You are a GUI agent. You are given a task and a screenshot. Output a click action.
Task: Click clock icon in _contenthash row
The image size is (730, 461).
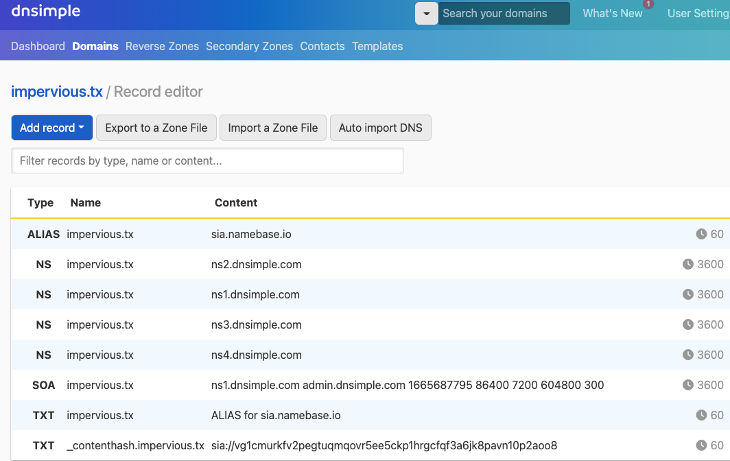coord(701,445)
